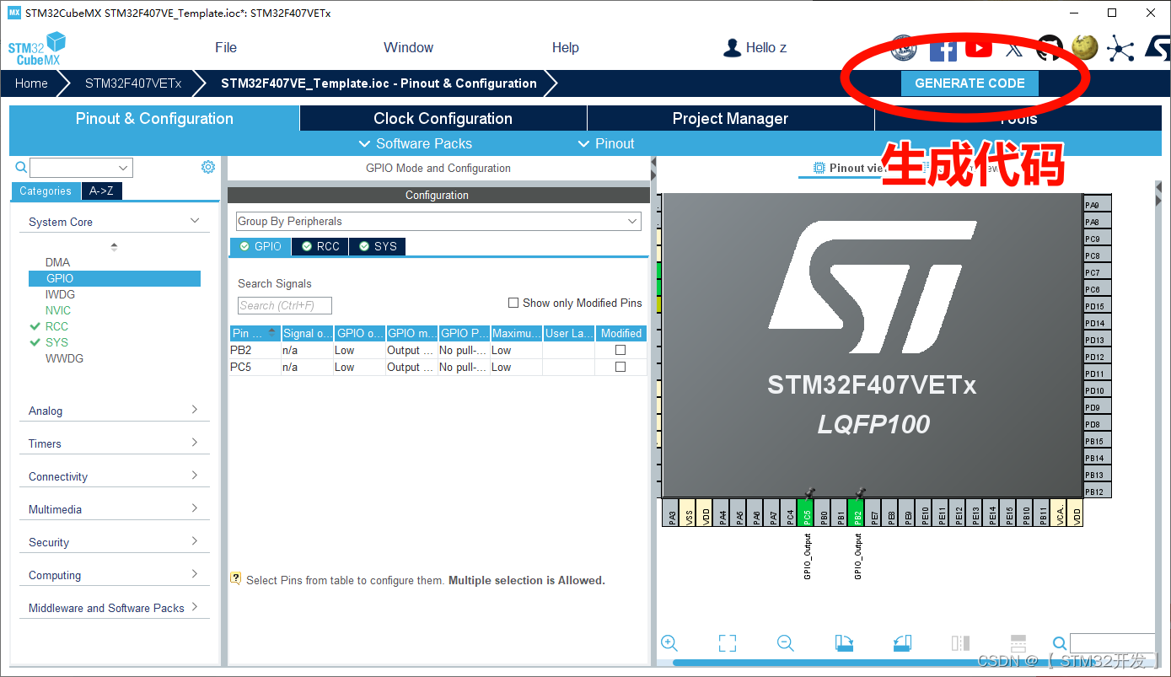Click the zoom in magnifier icon
The width and height of the screenshot is (1171, 677).
click(x=669, y=642)
